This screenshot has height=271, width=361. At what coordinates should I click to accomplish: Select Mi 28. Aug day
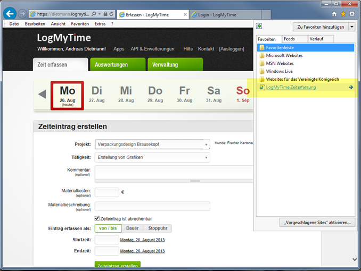coord(126,94)
